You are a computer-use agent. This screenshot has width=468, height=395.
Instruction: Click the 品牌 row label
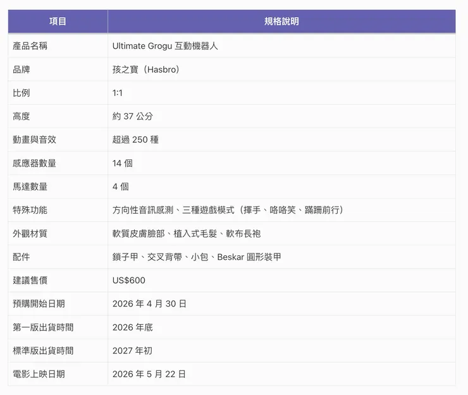tap(22, 70)
